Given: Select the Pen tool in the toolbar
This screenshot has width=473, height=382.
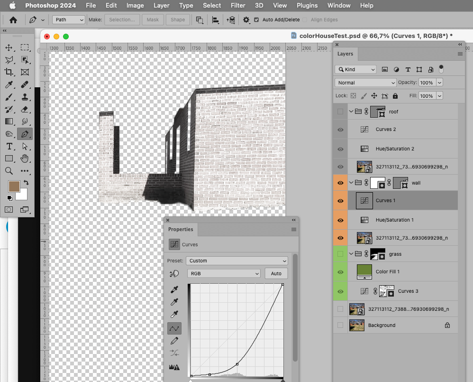Looking at the screenshot, I should click(x=25, y=134).
